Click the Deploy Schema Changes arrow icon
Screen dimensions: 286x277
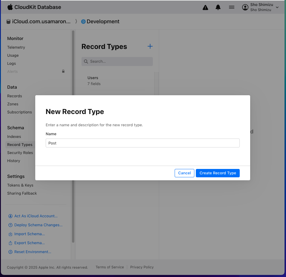10,225
